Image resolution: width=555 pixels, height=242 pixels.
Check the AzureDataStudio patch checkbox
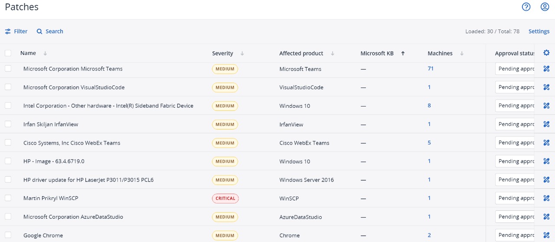(8, 216)
